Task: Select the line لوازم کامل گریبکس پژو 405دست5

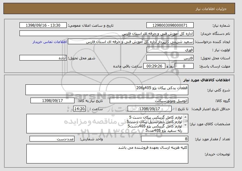Action: pyautogui.click(x=155, y=126)
